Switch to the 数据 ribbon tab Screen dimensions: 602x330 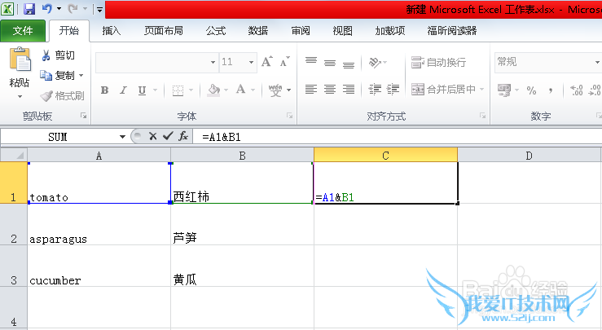[258, 31]
